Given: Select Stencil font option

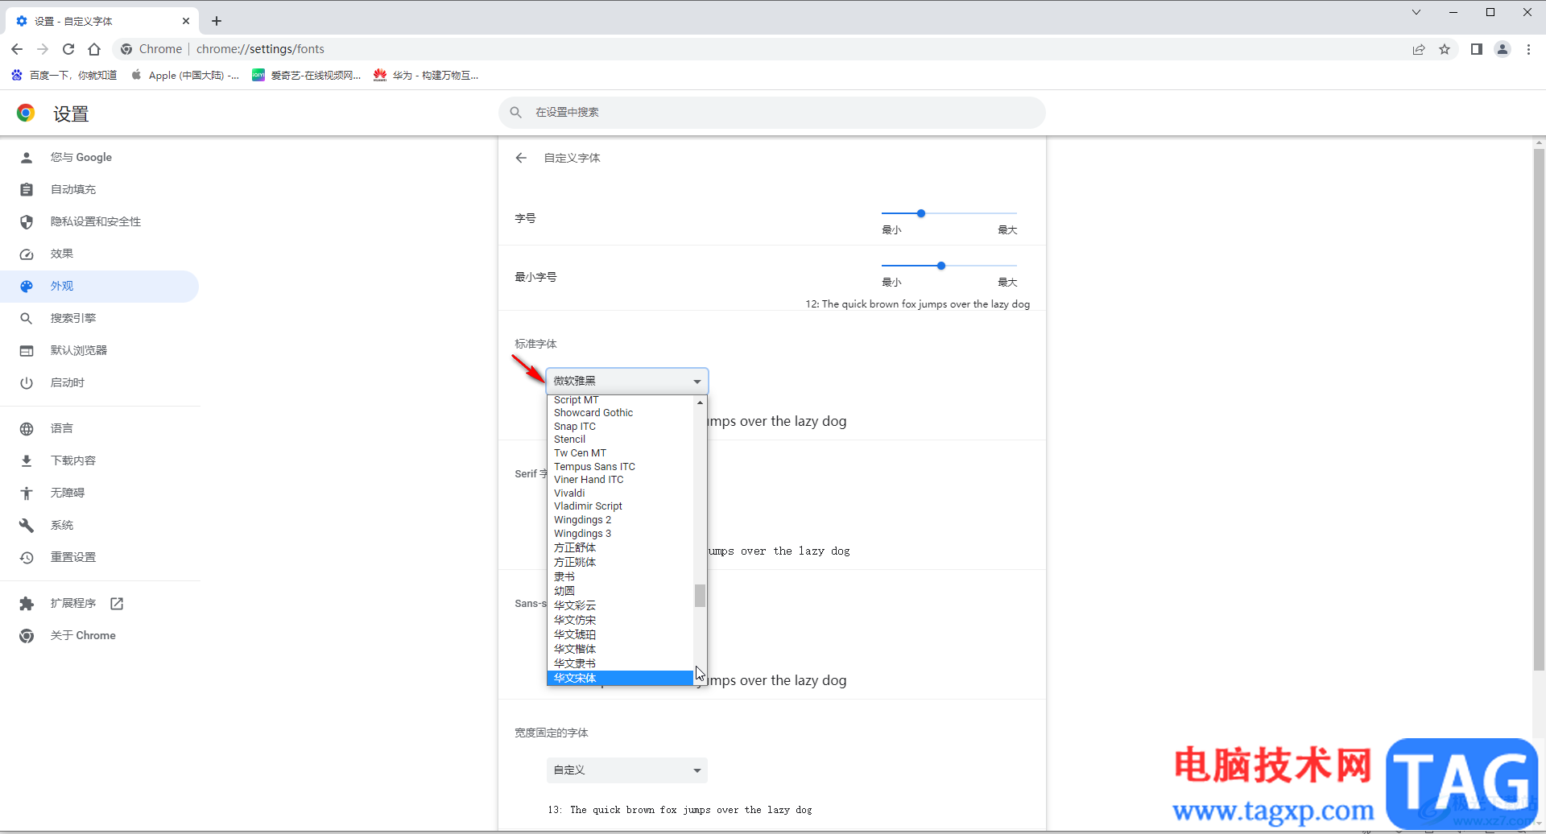Looking at the screenshot, I should tap(620, 440).
